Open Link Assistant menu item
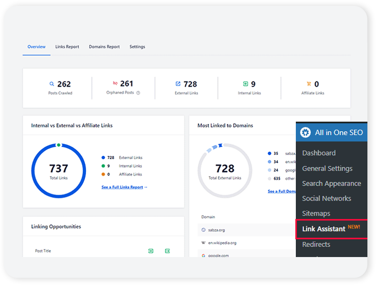376x285 pixels. coord(324,229)
